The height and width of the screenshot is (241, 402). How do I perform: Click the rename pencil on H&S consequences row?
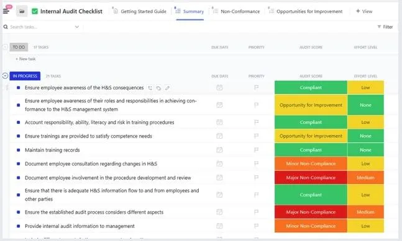pyautogui.click(x=167, y=88)
